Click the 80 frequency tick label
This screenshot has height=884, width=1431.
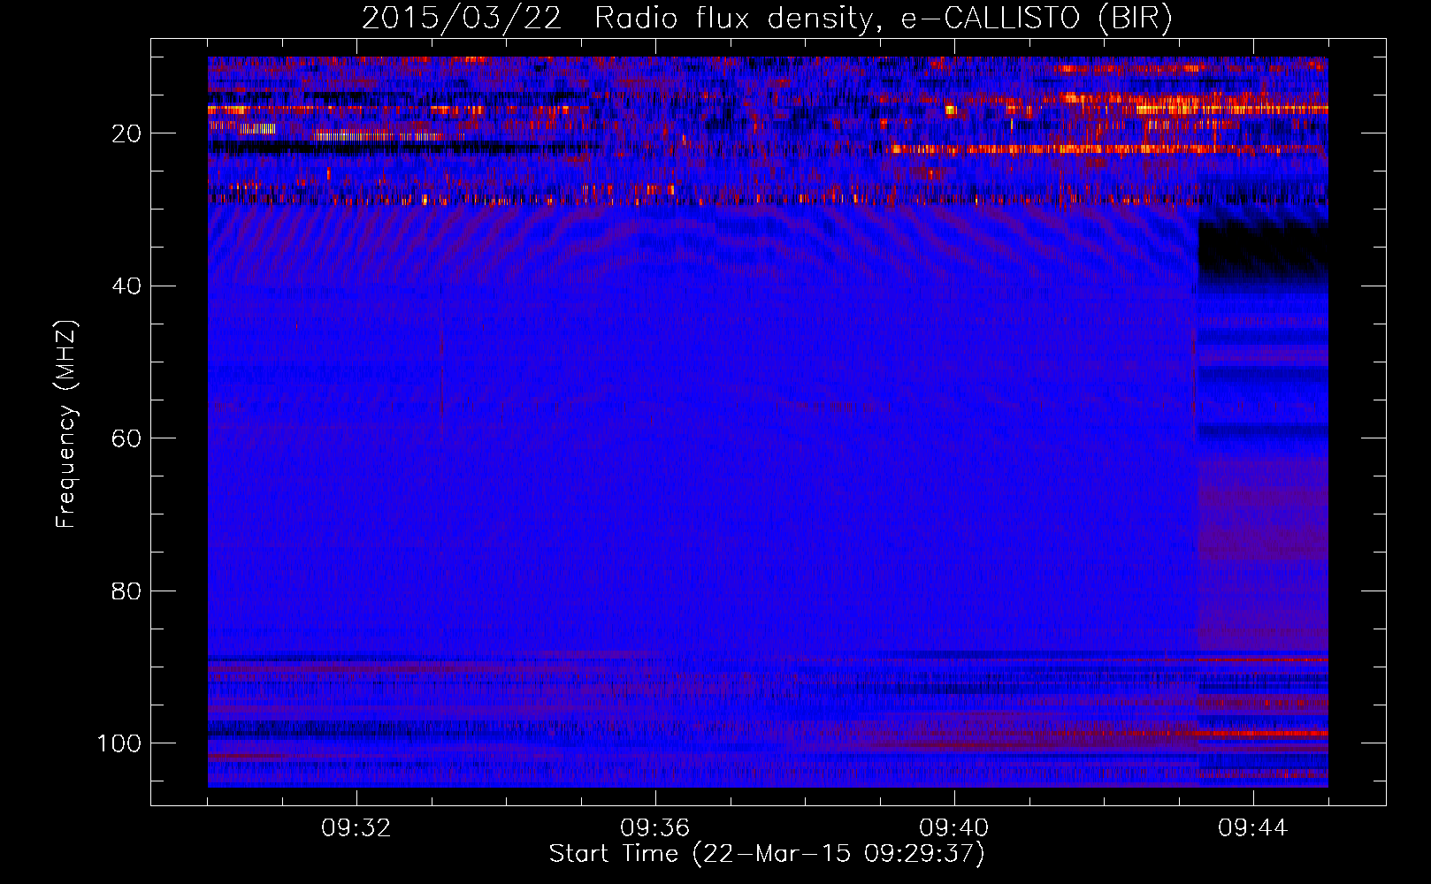(126, 591)
